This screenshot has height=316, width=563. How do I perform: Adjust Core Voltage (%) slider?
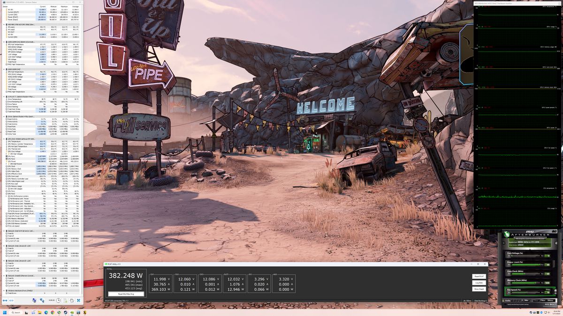coord(525,256)
